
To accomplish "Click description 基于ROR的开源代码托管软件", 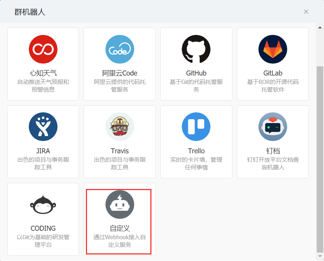I will (x=273, y=86).
